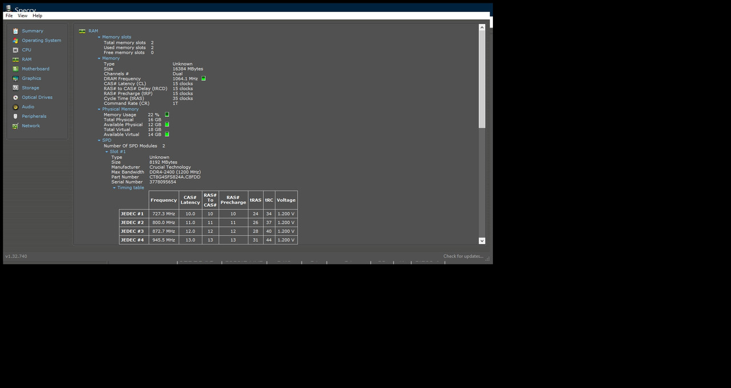Click the 945.5 MHz table cell
This screenshot has height=388, width=731.
(163, 240)
